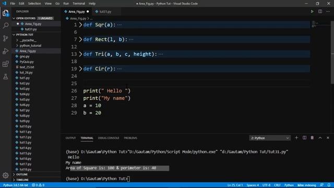Click feedback icon in status bar
Viewport: 334px width, 188px height.
pos(321,185)
